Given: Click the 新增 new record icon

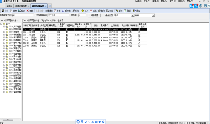Looking at the screenshot, I should pyautogui.click(x=11, y=11).
